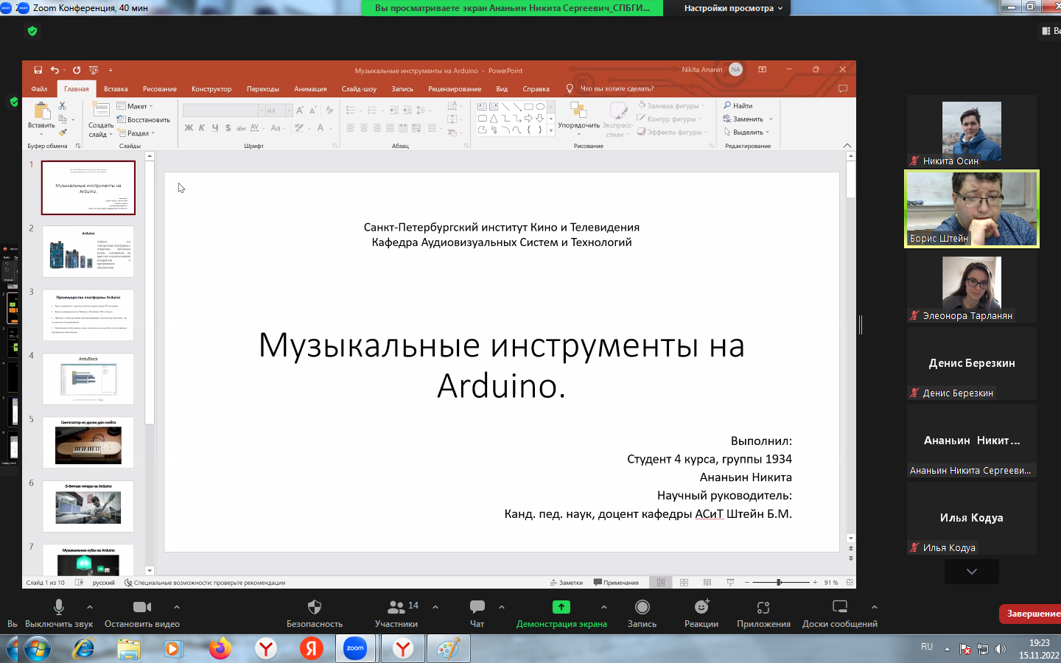The width and height of the screenshot is (1061, 663).
Task: Select the triangle shape in the shapes gallery
Action: coord(494,118)
